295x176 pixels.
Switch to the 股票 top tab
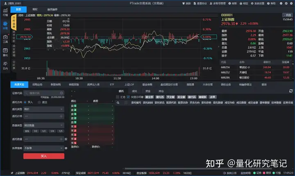[x=18, y=9]
